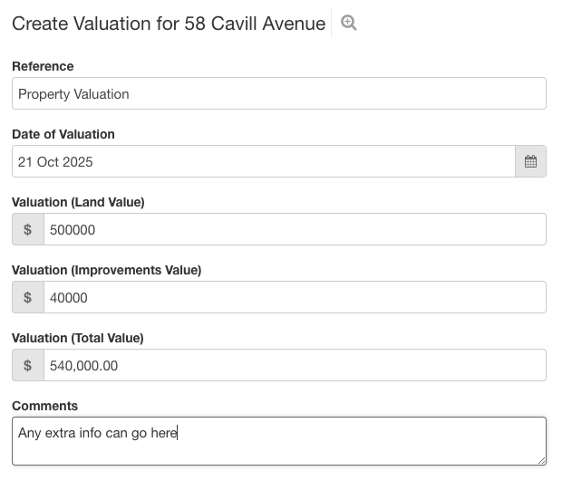Screen dimensions: 572x490
Task: Click the dollar sign beside Total Value
Action: coord(28,366)
